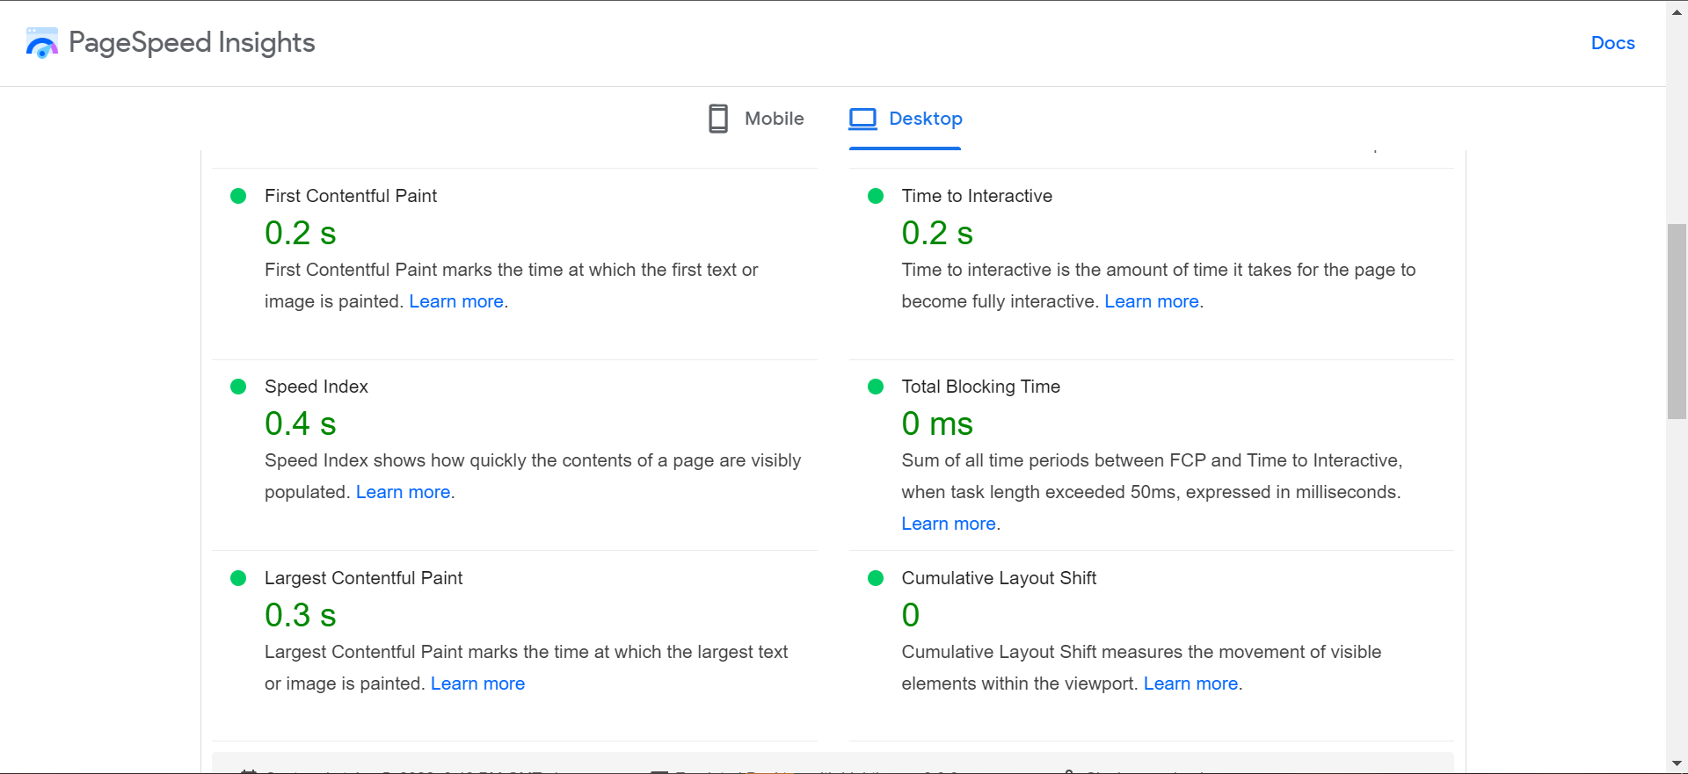Open Learn more for Largest Contentful Paint
Viewport: 1688px width, 774px height.
(477, 684)
